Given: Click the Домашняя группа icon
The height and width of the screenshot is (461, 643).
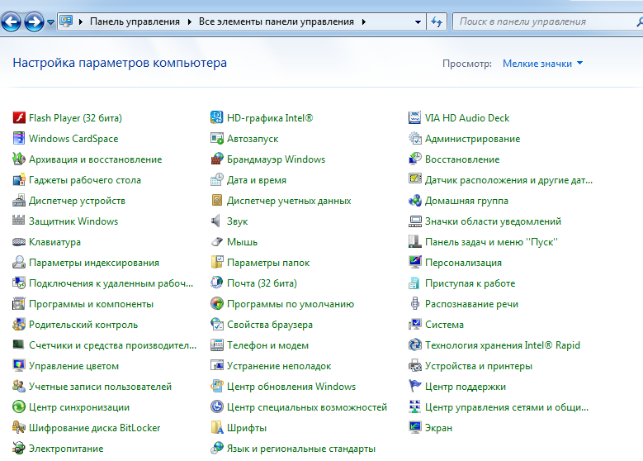Looking at the screenshot, I should coord(415,200).
